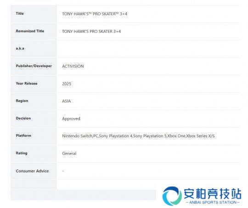Click the Year Release label
The width and height of the screenshot is (248, 208).
(x=27, y=84)
